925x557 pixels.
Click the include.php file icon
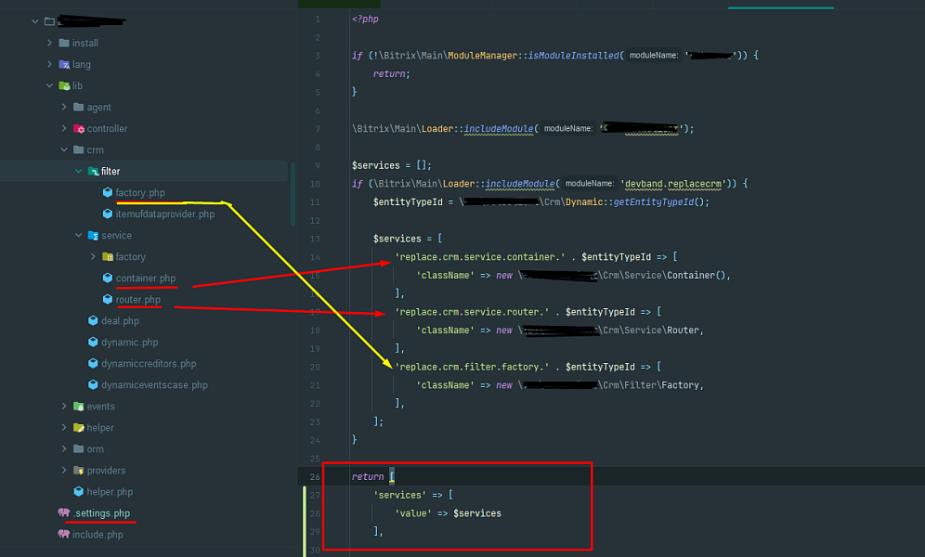click(x=64, y=534)
